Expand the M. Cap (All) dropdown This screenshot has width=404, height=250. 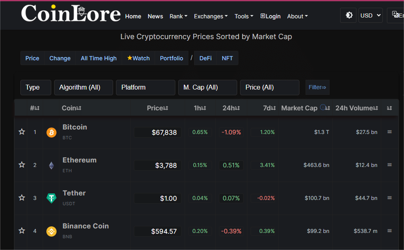(x=207, y=88)
